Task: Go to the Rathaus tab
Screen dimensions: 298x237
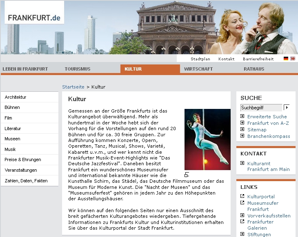Action: (x=254, y=69)
